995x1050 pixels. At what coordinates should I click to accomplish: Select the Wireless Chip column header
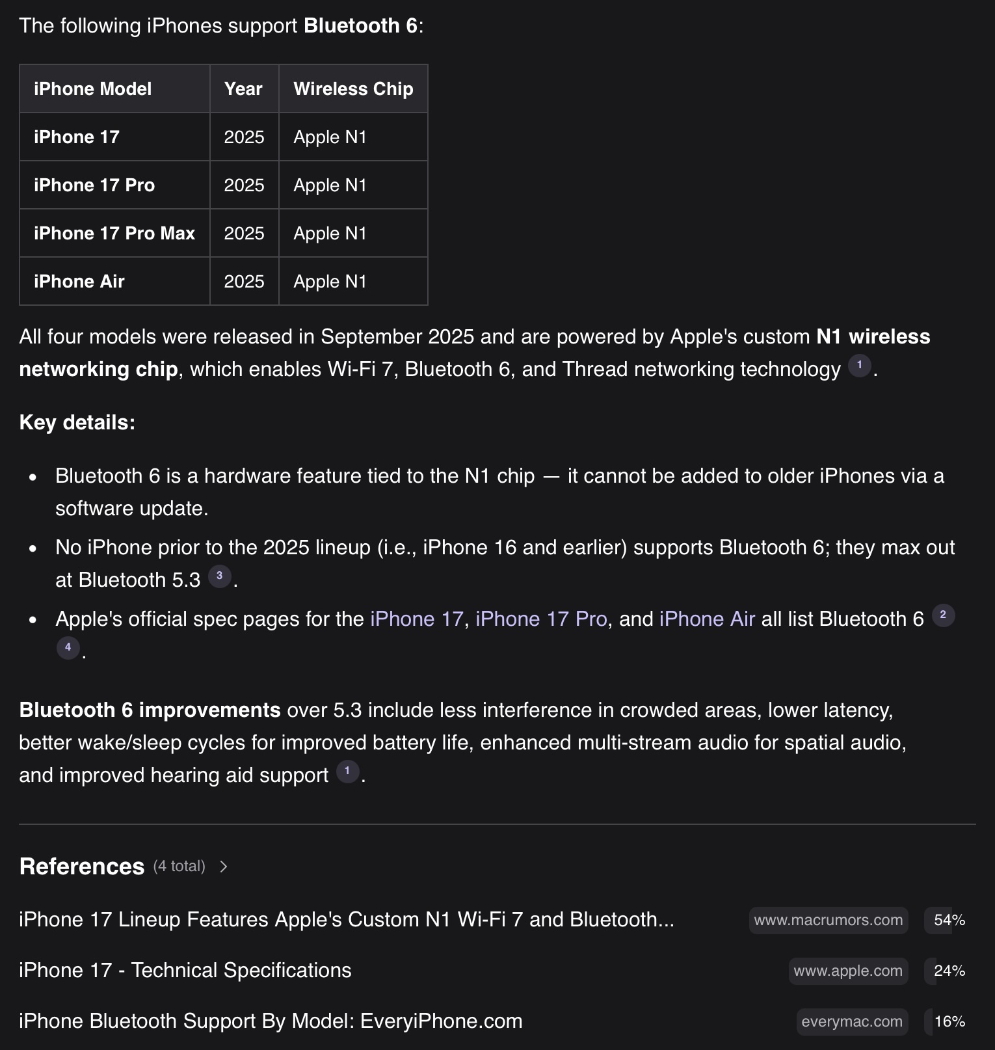353,88
